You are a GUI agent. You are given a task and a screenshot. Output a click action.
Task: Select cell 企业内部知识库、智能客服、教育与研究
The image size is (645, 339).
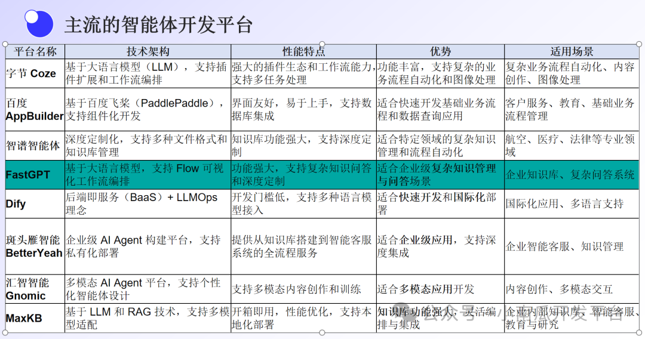(x=572, y=318)
